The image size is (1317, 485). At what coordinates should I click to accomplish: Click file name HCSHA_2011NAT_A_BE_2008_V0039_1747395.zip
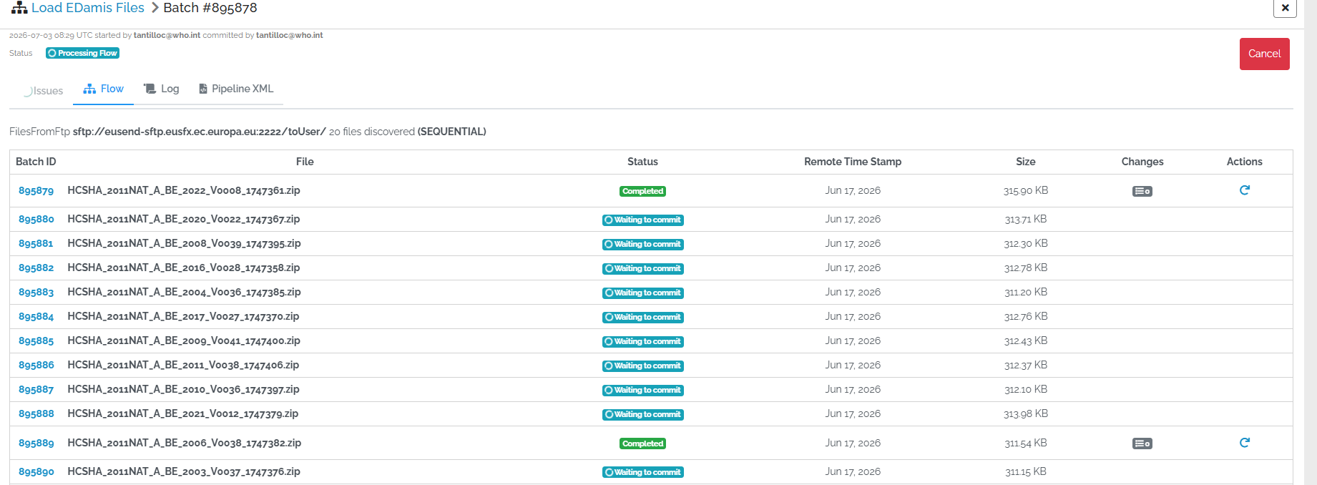pos(184,243)
